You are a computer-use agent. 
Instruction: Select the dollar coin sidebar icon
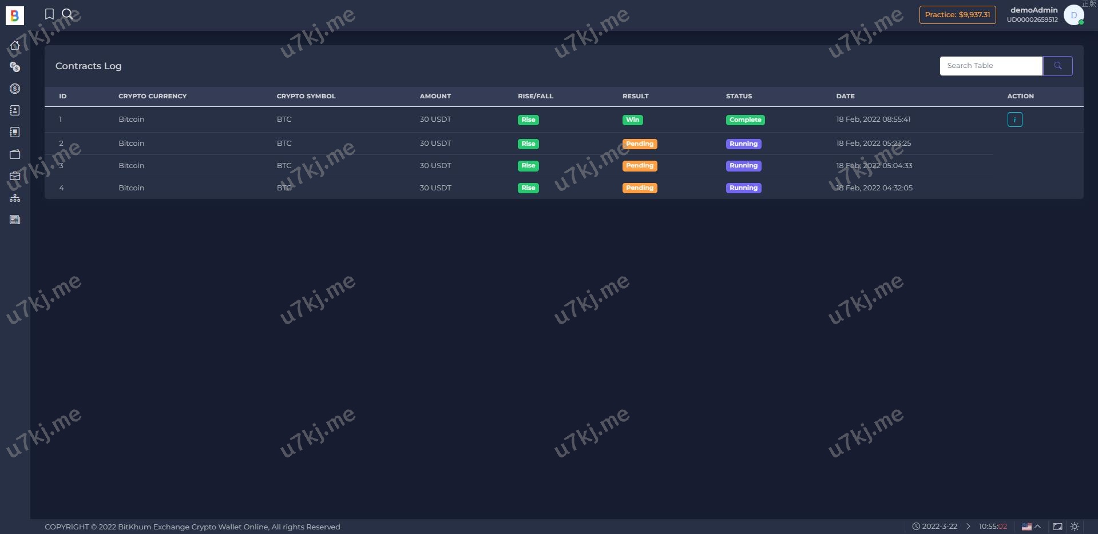(15, 89)
